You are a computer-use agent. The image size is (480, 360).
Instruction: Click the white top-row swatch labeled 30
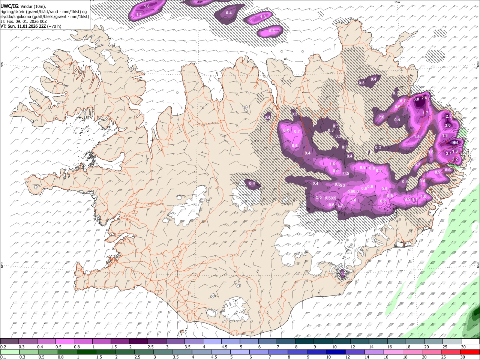pos(470,342)
